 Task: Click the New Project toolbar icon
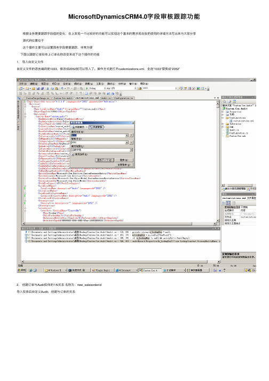coord(21,89)
